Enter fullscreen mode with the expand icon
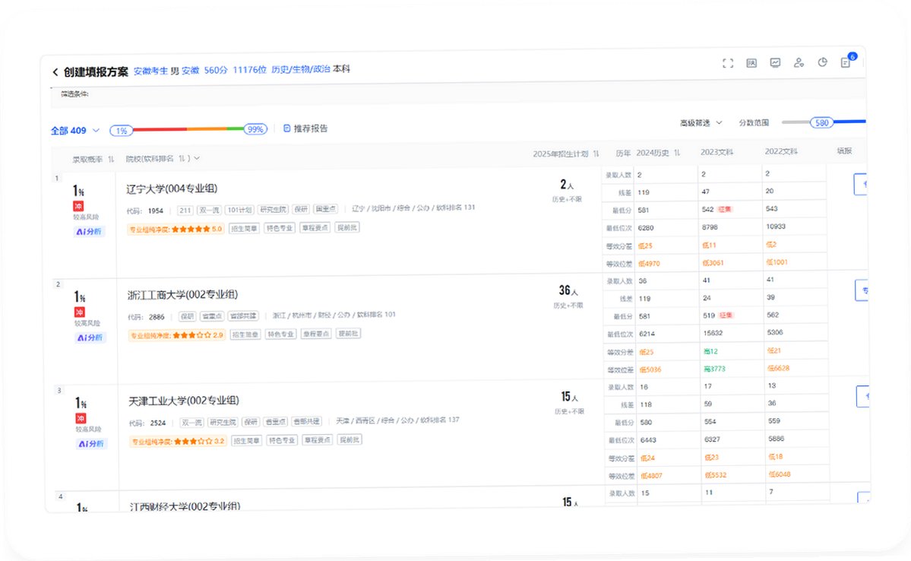Image resolution: width=911 pixels, height=561 pixels. (728, 63)
